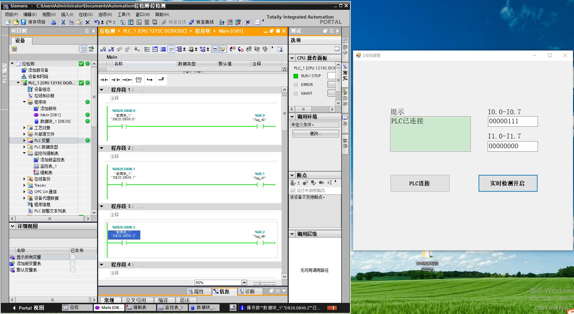Insert an output coil instruction

127,80
